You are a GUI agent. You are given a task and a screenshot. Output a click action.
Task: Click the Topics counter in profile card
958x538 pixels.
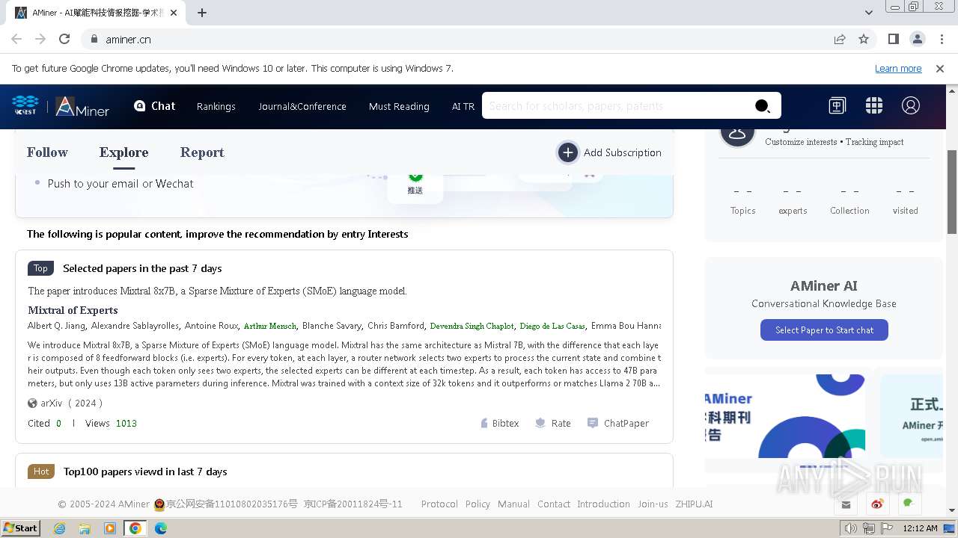coord(742,202)
